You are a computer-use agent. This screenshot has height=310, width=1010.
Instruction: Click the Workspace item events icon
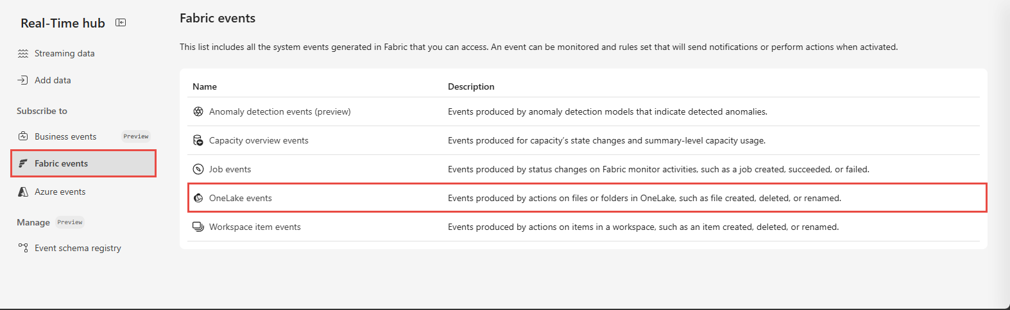tap(198, 227)
